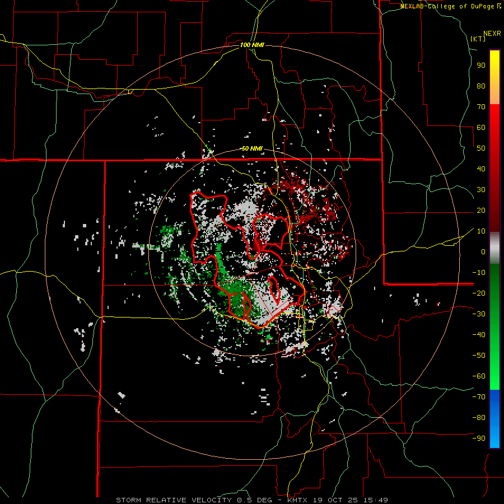The width and height of the screenshot is (504, 504).
Task: Click the -40 value on the velocity scale
Action: pyautogui.click(x=479, y=335)
